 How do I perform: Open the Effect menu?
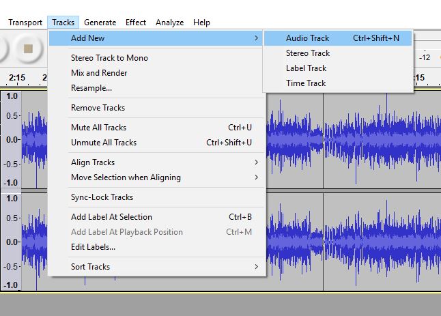[136, 23]
